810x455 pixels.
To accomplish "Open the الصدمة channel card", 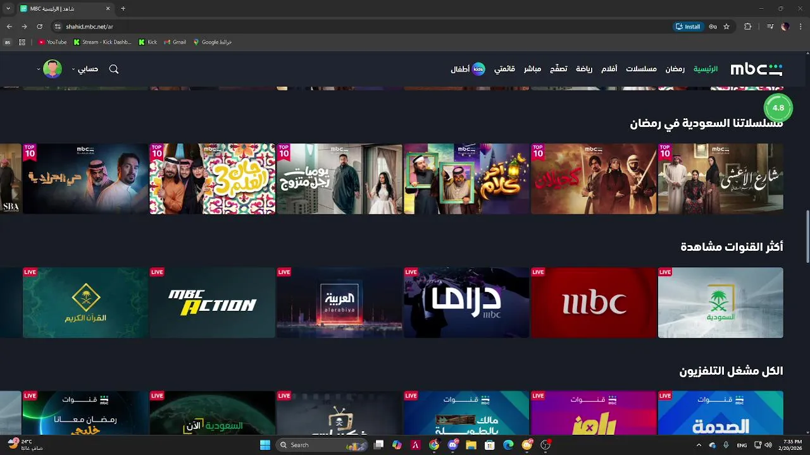I will (721, 413).
